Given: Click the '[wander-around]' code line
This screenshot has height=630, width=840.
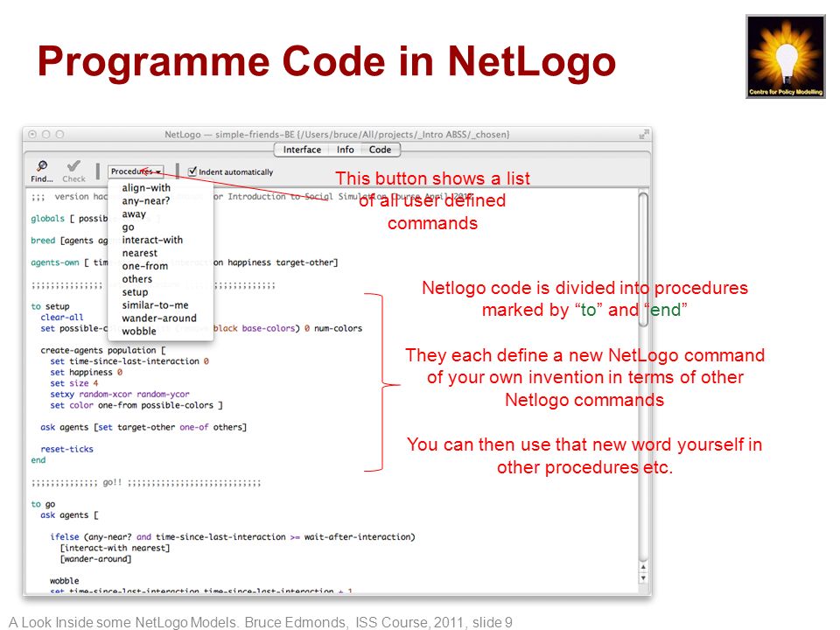Looking at the screenshot, I should [x=96, y=559].
